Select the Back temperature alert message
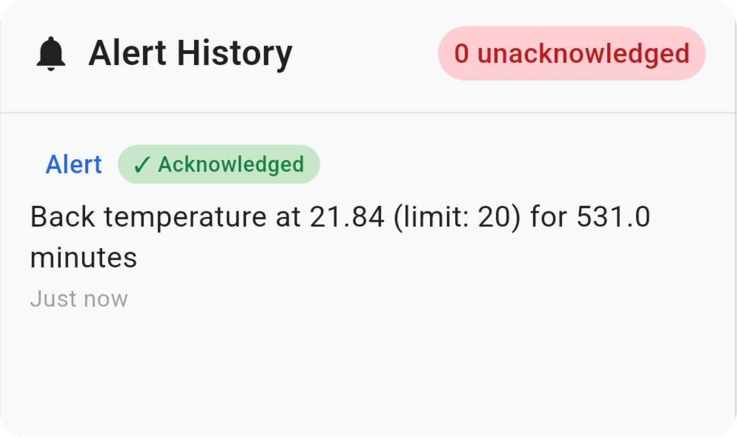 pyautogui.click(x=340, y=236)
